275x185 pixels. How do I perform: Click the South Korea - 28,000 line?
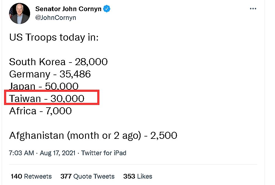(58, 62)
